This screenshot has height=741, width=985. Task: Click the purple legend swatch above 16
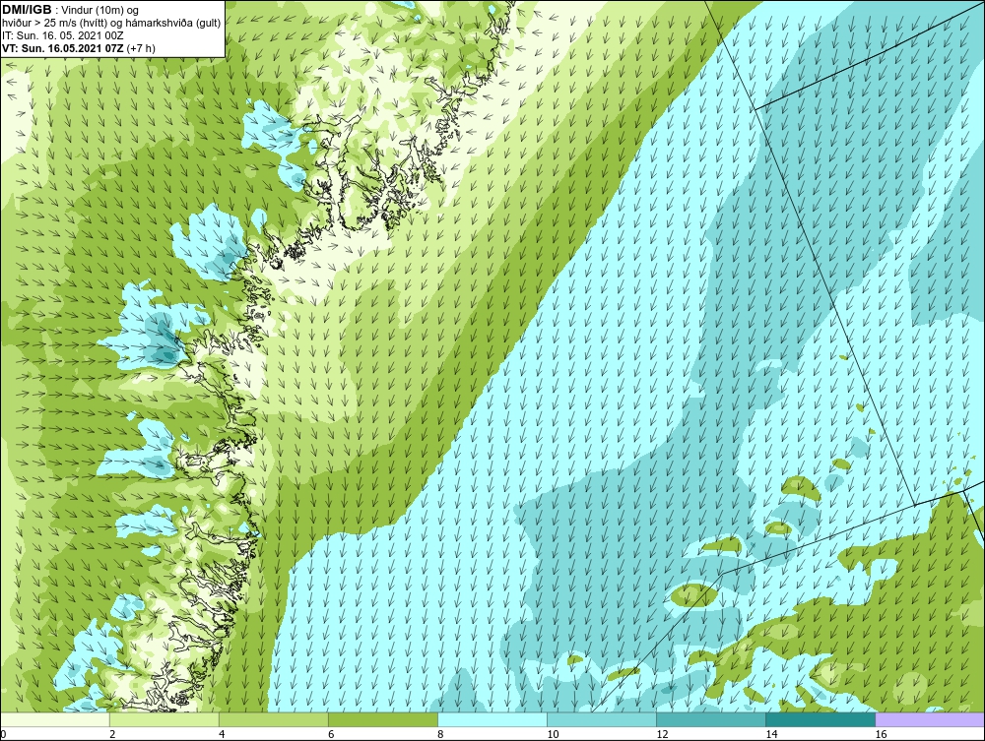pos(930,719)
